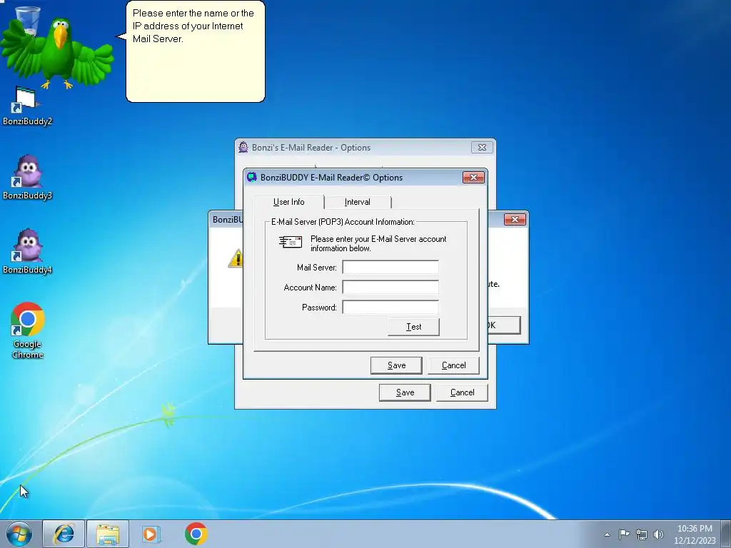Switch to the User Info tab
The image size is (731, 548).
(288, 202)
